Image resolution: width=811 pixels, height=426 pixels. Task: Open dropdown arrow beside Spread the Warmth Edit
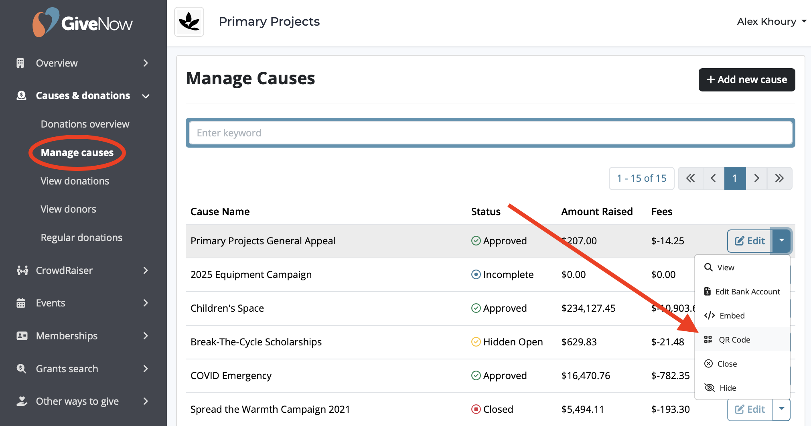781,409
